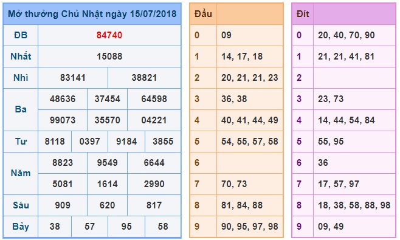Select Đít row values '17, 57, 97'
400x240 pixels.
tap(339, 184)
